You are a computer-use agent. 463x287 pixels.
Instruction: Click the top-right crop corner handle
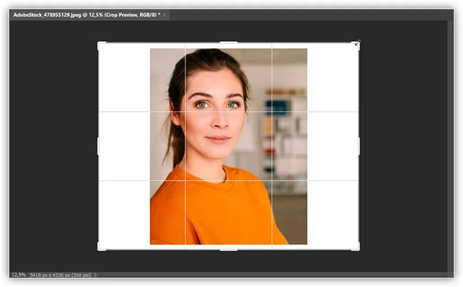[356, 44]
